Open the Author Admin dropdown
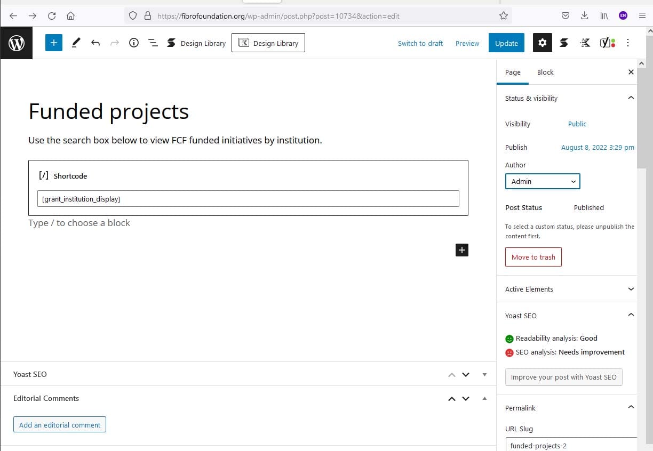 tap(543, 181)
